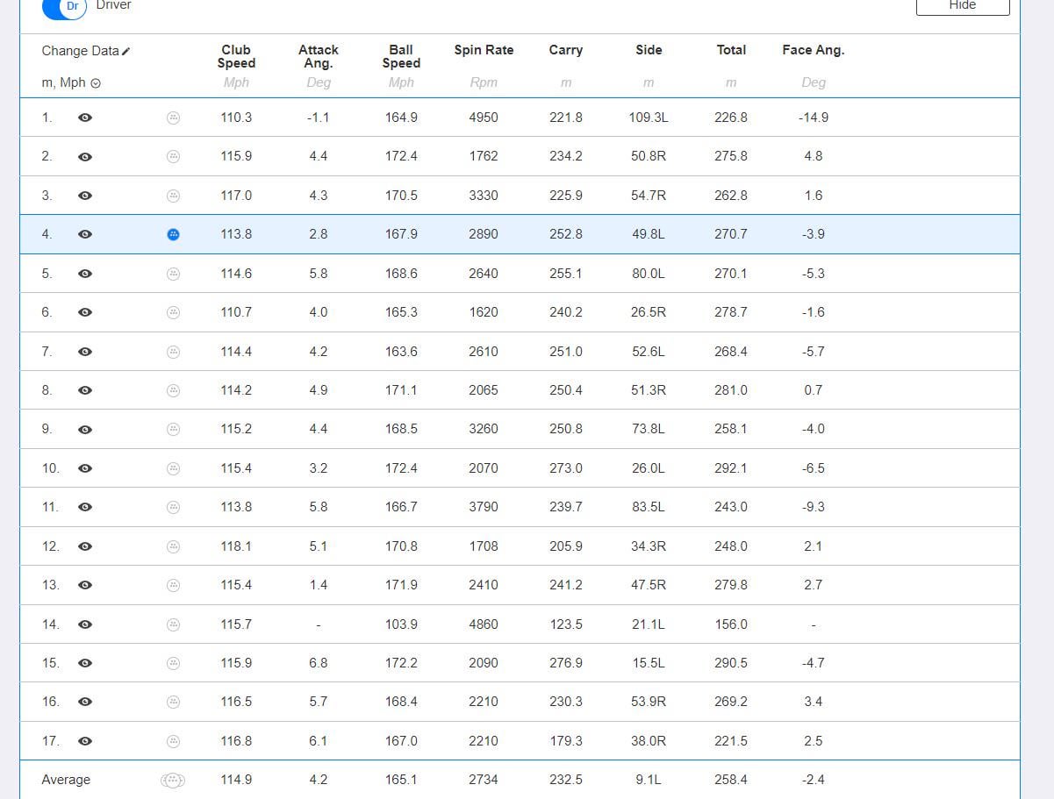Screen dimensions: 1054x799
Task: Click the blue selected marker on shot 4
Action: coord(173,234)
